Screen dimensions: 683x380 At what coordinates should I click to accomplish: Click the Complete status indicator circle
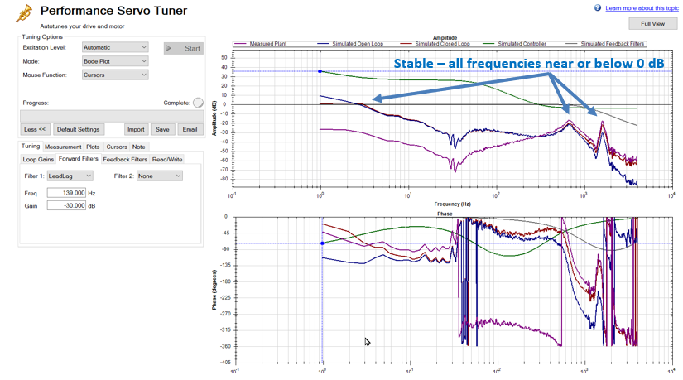pos(198,103)
